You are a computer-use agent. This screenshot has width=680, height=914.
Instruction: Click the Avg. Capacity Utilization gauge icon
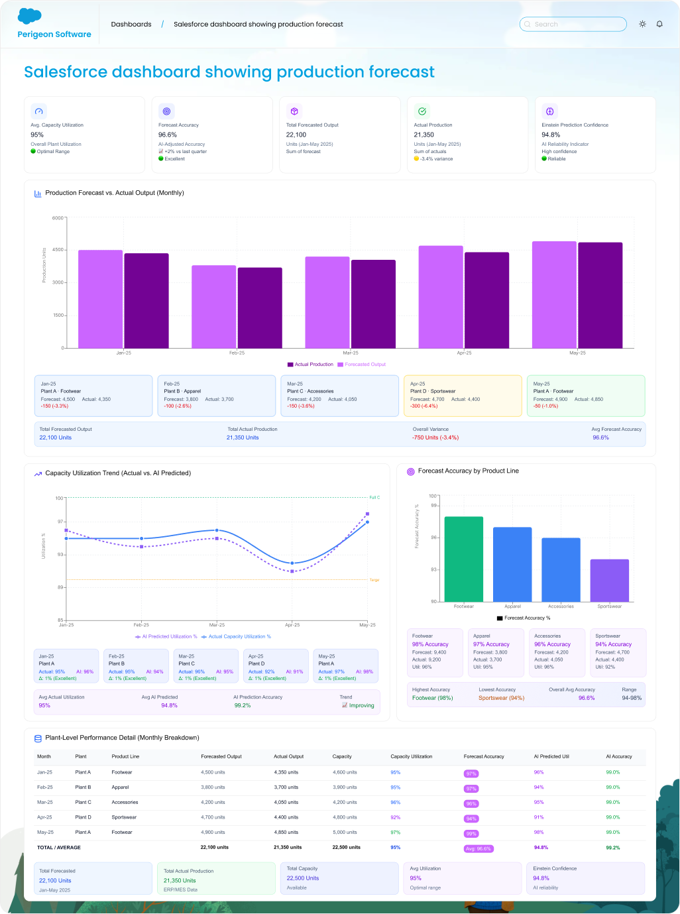[39, 111]
